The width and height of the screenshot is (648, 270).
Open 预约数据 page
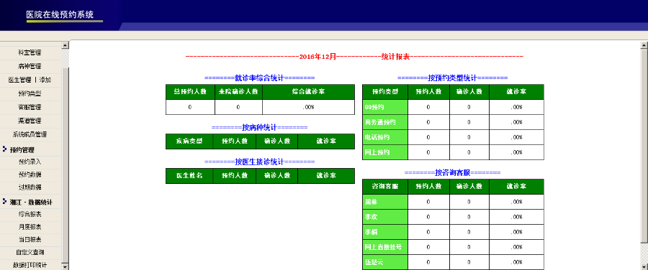click(x=30, y=174)
